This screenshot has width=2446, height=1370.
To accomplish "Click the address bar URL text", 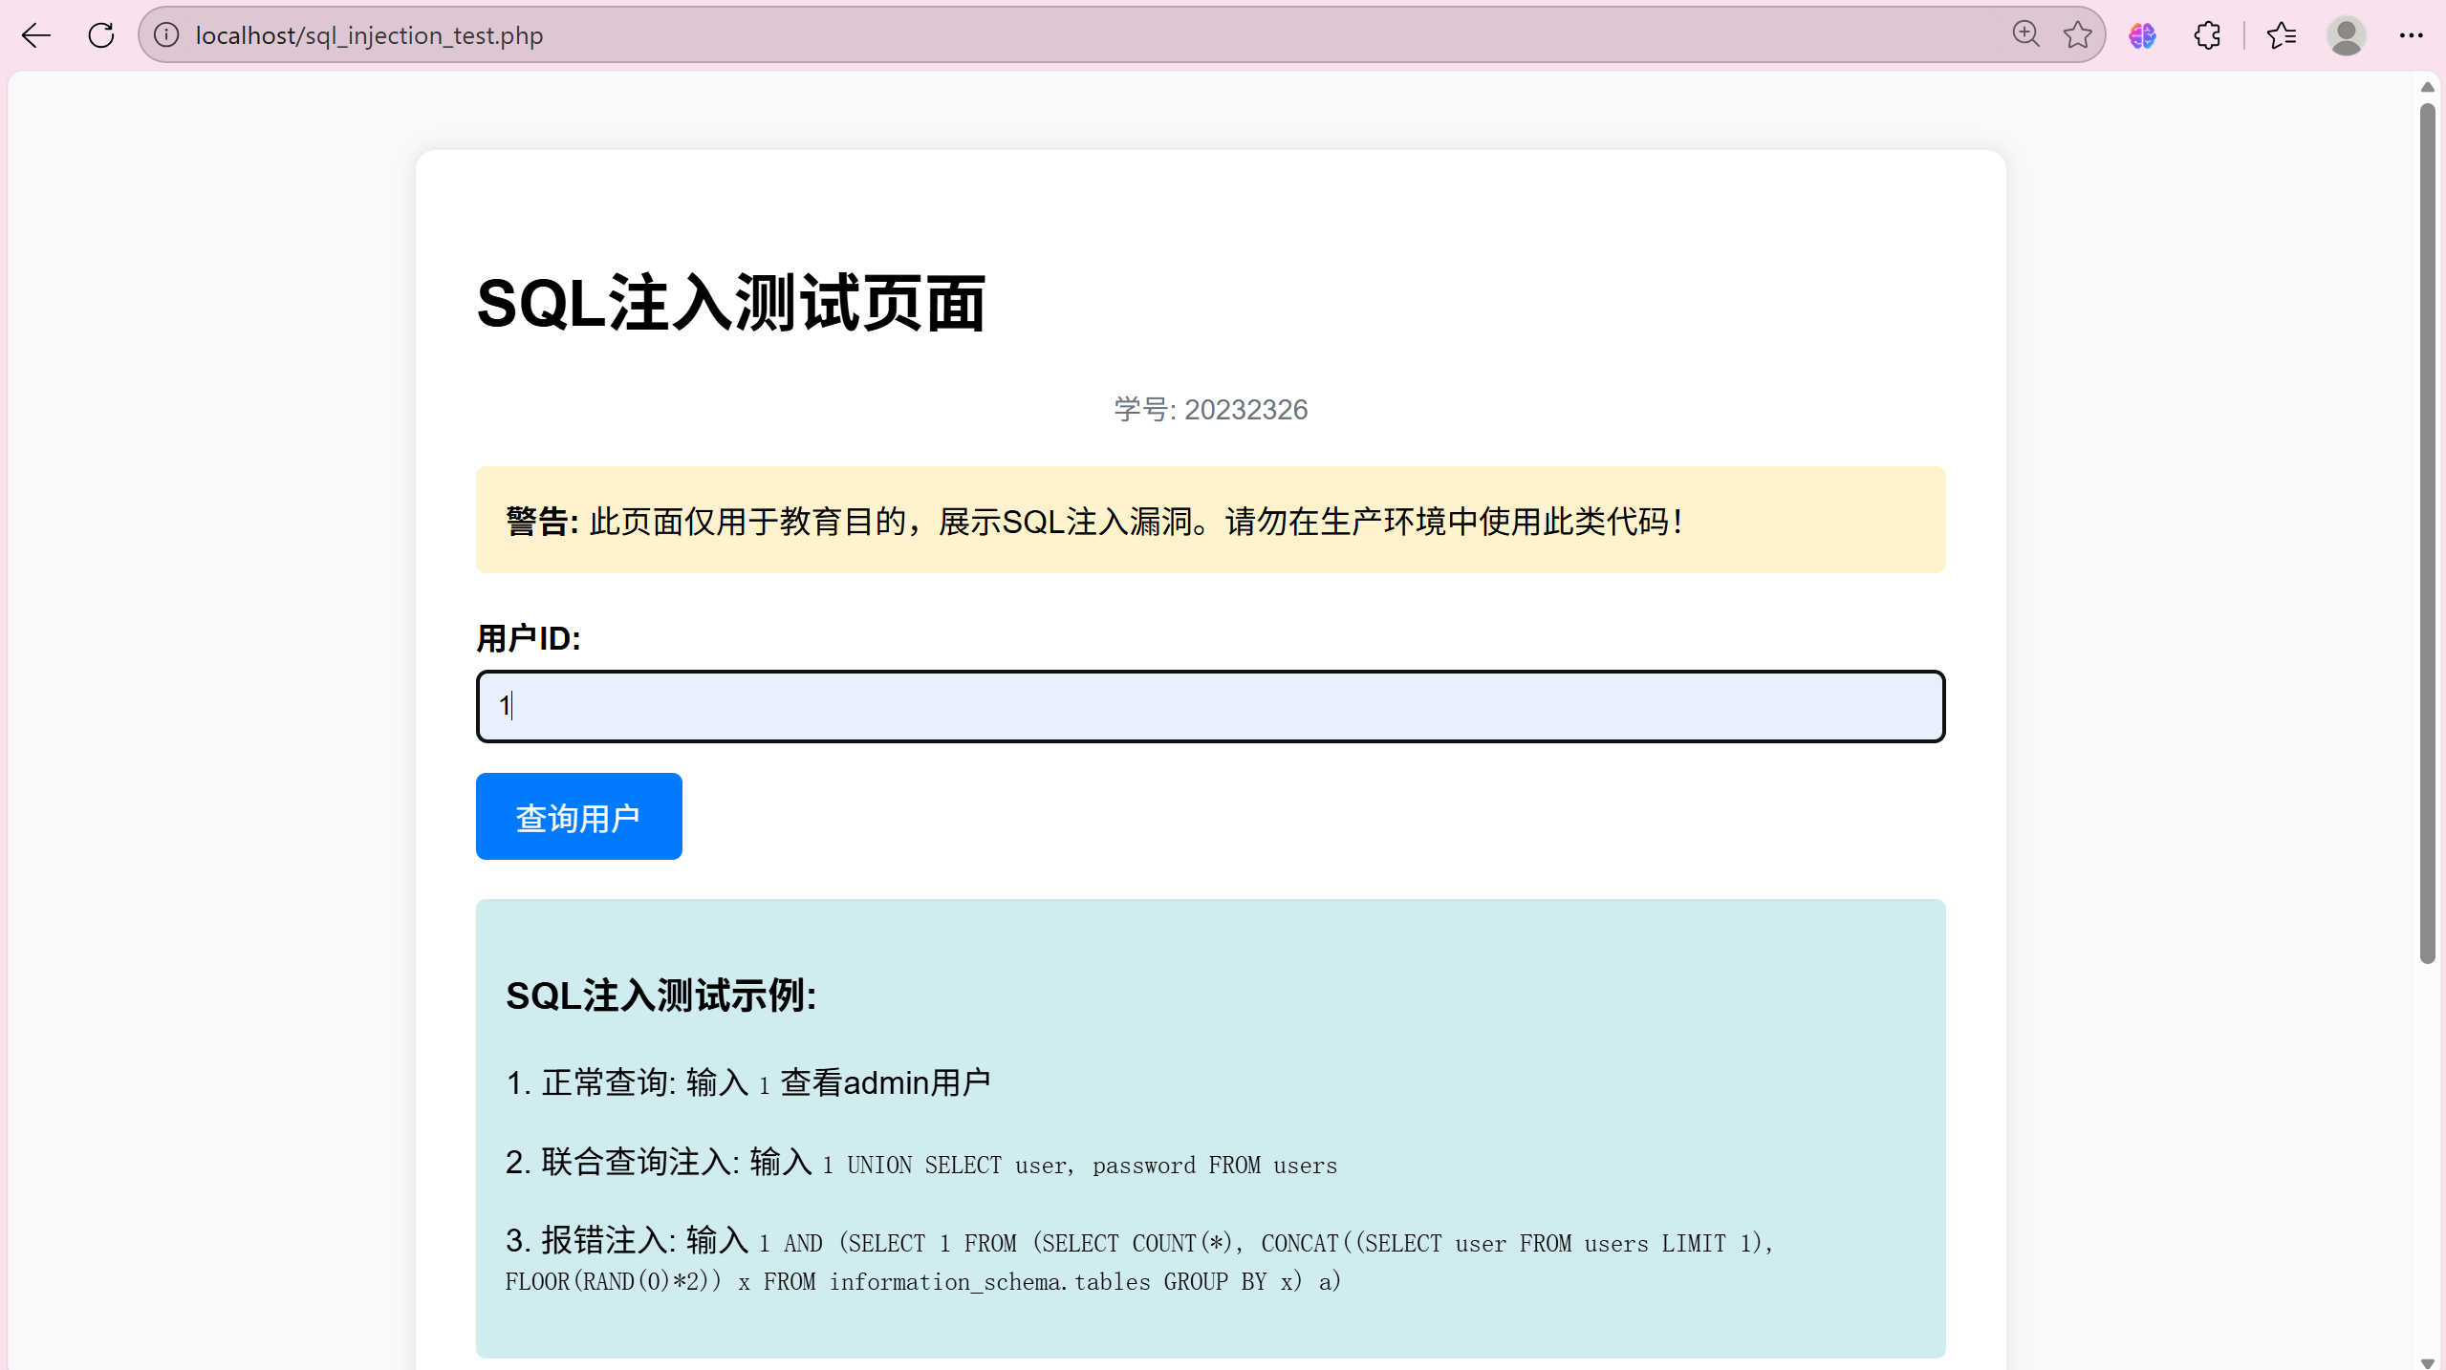I will pyautogui.click(x=369, y=35).
